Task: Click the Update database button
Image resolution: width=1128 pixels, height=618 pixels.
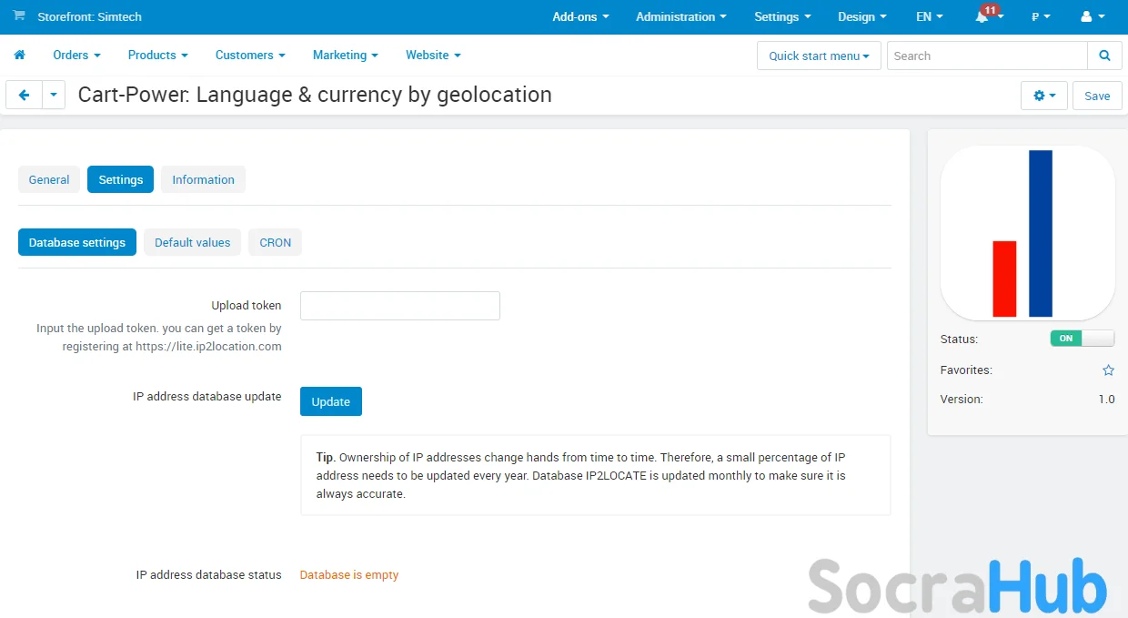Action: (330, 401)
